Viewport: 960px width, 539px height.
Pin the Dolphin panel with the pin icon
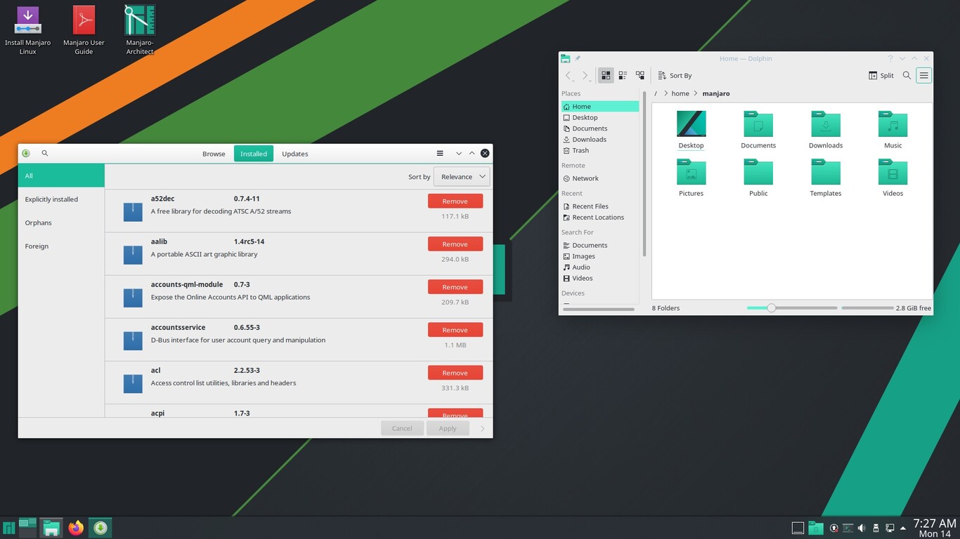coord(578,58)
